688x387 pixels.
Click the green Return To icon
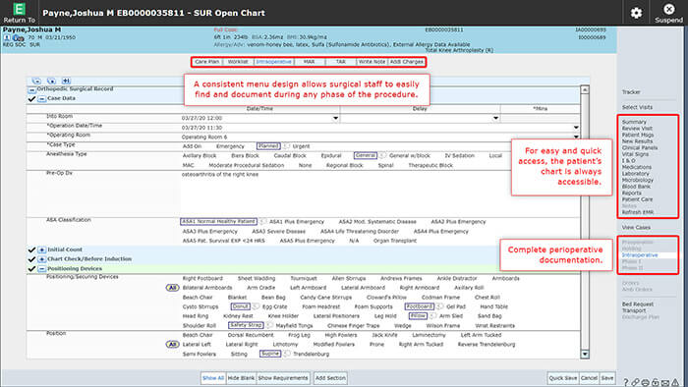(19, 9)
